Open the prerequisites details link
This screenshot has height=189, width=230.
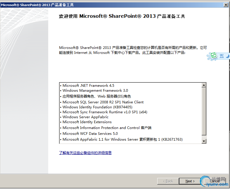click(85, 153)
